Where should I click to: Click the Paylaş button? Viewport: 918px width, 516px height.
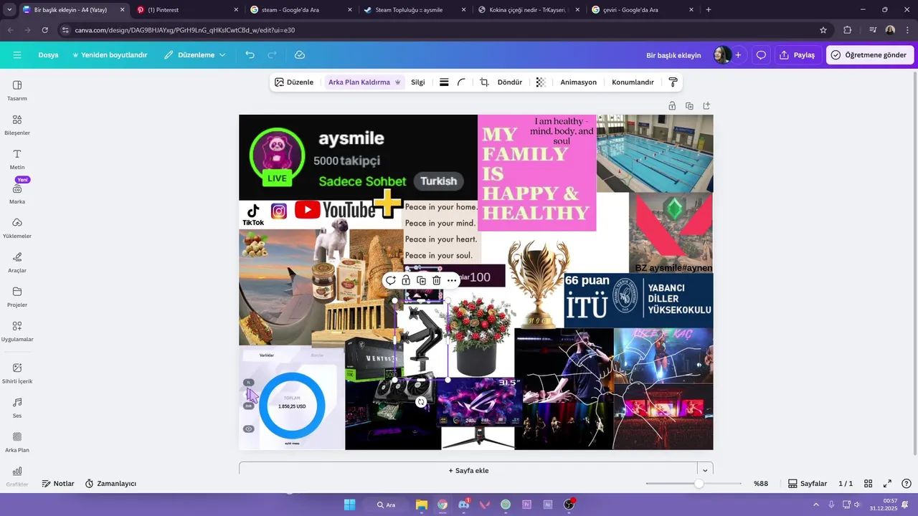coord(798,55)
